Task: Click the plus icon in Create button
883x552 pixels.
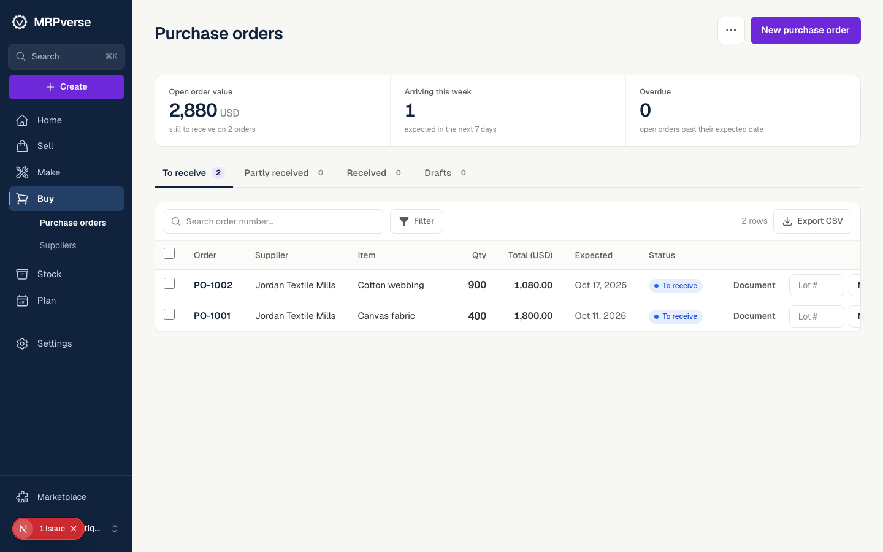Action: point(50,87)
